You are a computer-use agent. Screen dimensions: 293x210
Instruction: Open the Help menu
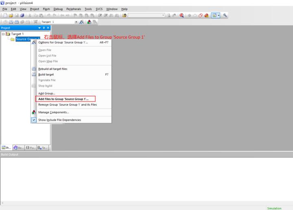tap(124, 9)
